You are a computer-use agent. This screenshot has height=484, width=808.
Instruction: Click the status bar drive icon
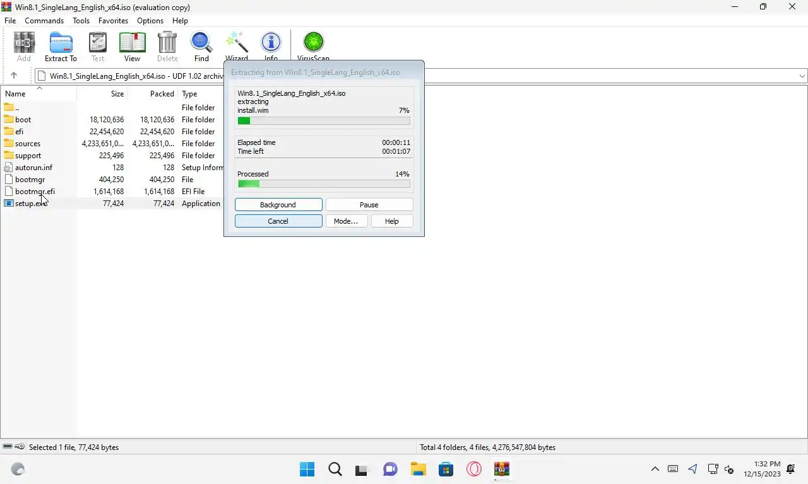point(8,447)
